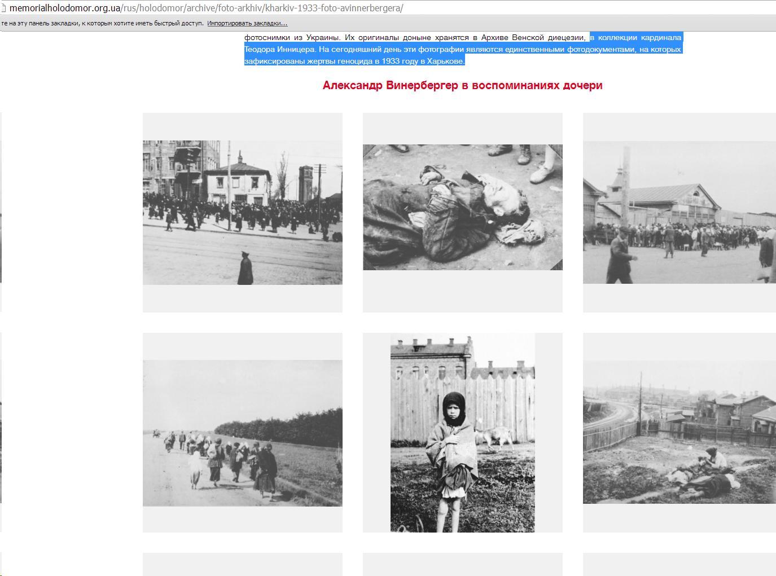Click the bookmarks bar hint text
The height and width of the screenshot is (576, 776).
tap(102, 23)
